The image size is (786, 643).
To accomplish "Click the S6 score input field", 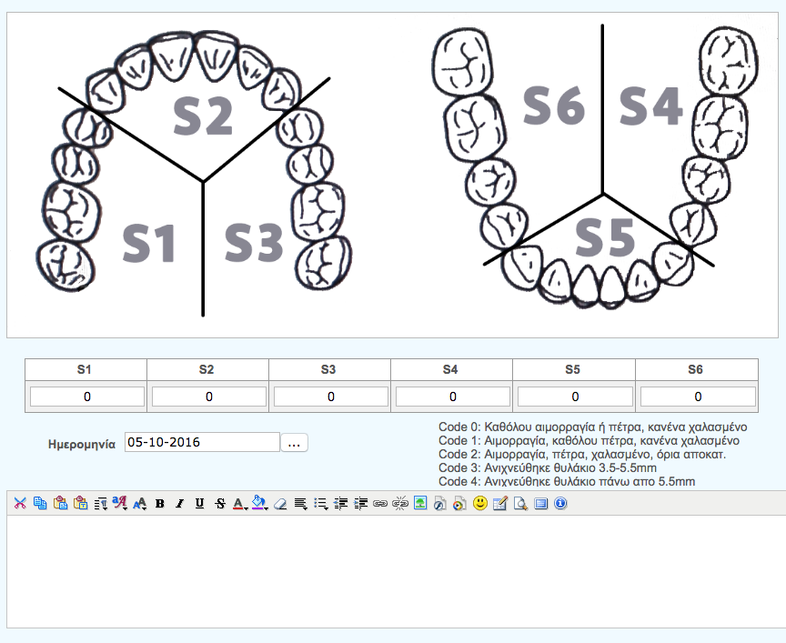I will (x=698, y=397).
